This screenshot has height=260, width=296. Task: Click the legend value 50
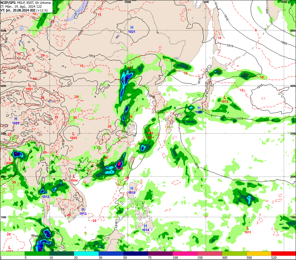click(125, 258)
